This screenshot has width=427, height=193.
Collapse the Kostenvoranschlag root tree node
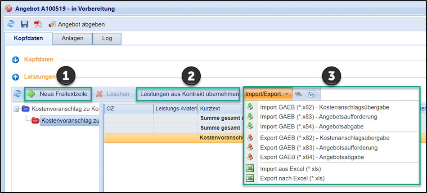click(x=16, y=109)
